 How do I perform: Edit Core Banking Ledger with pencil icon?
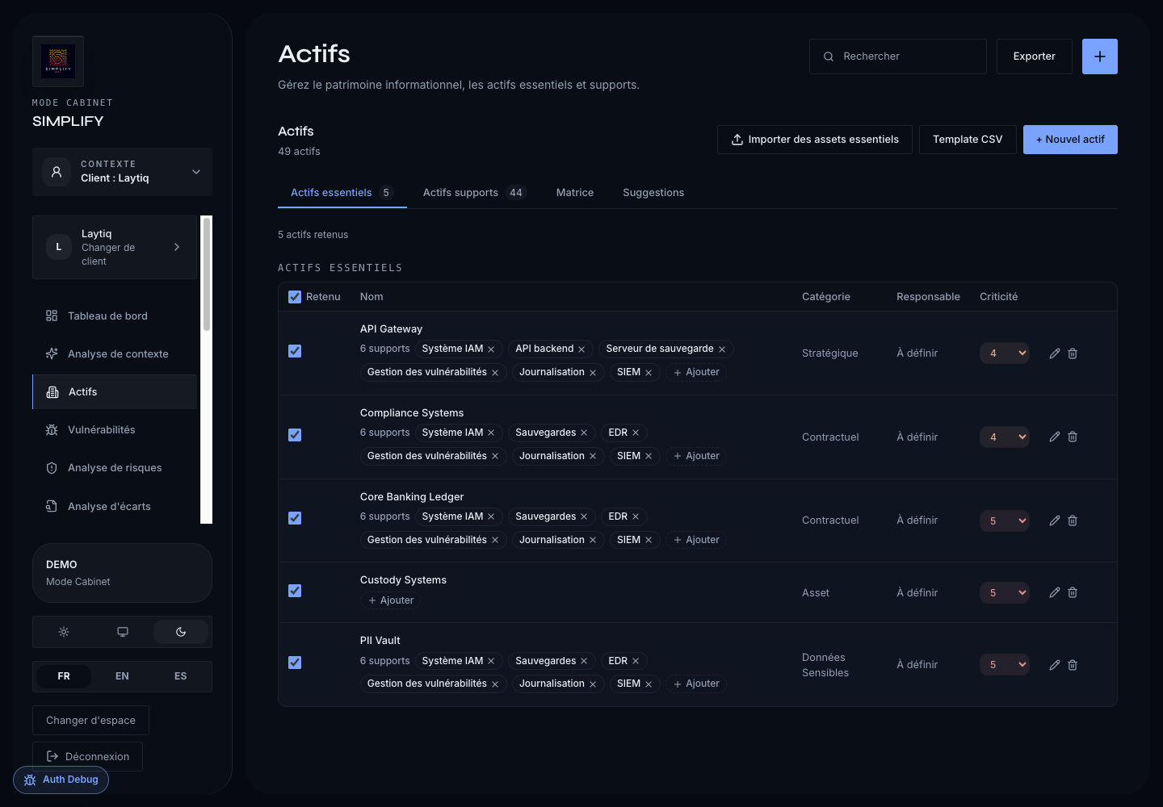[x=1055, y=521]
